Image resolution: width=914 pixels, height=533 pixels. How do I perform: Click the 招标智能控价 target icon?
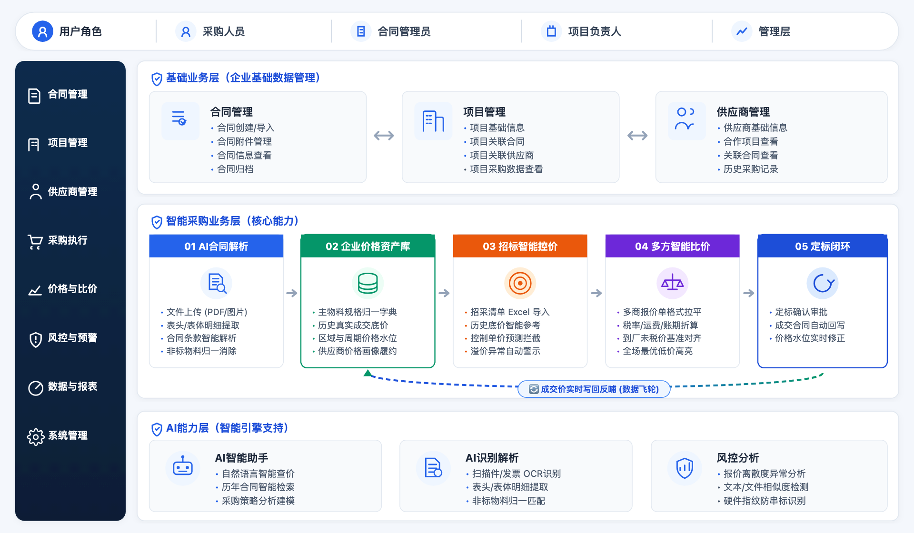pos(520,283)
